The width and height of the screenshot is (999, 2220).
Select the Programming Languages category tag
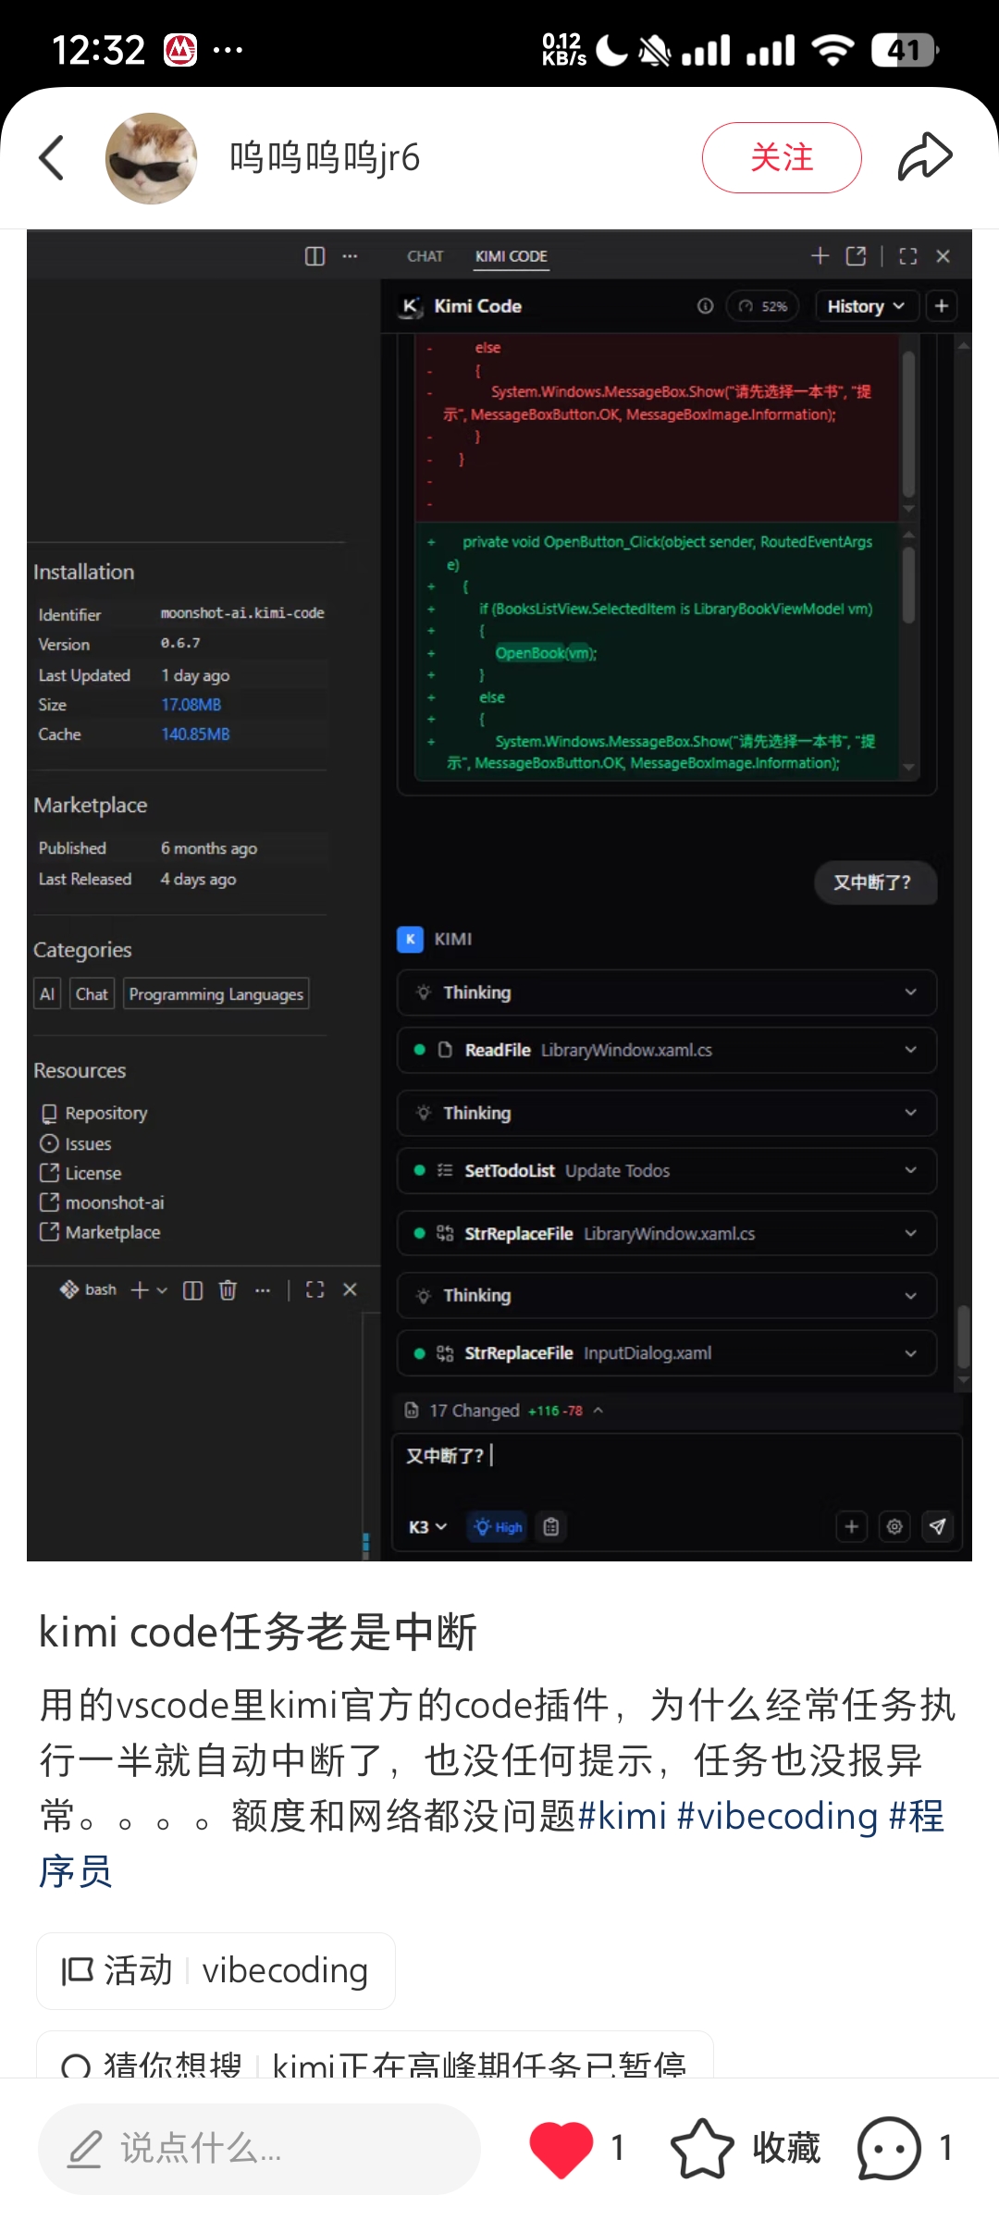point(216,994)
